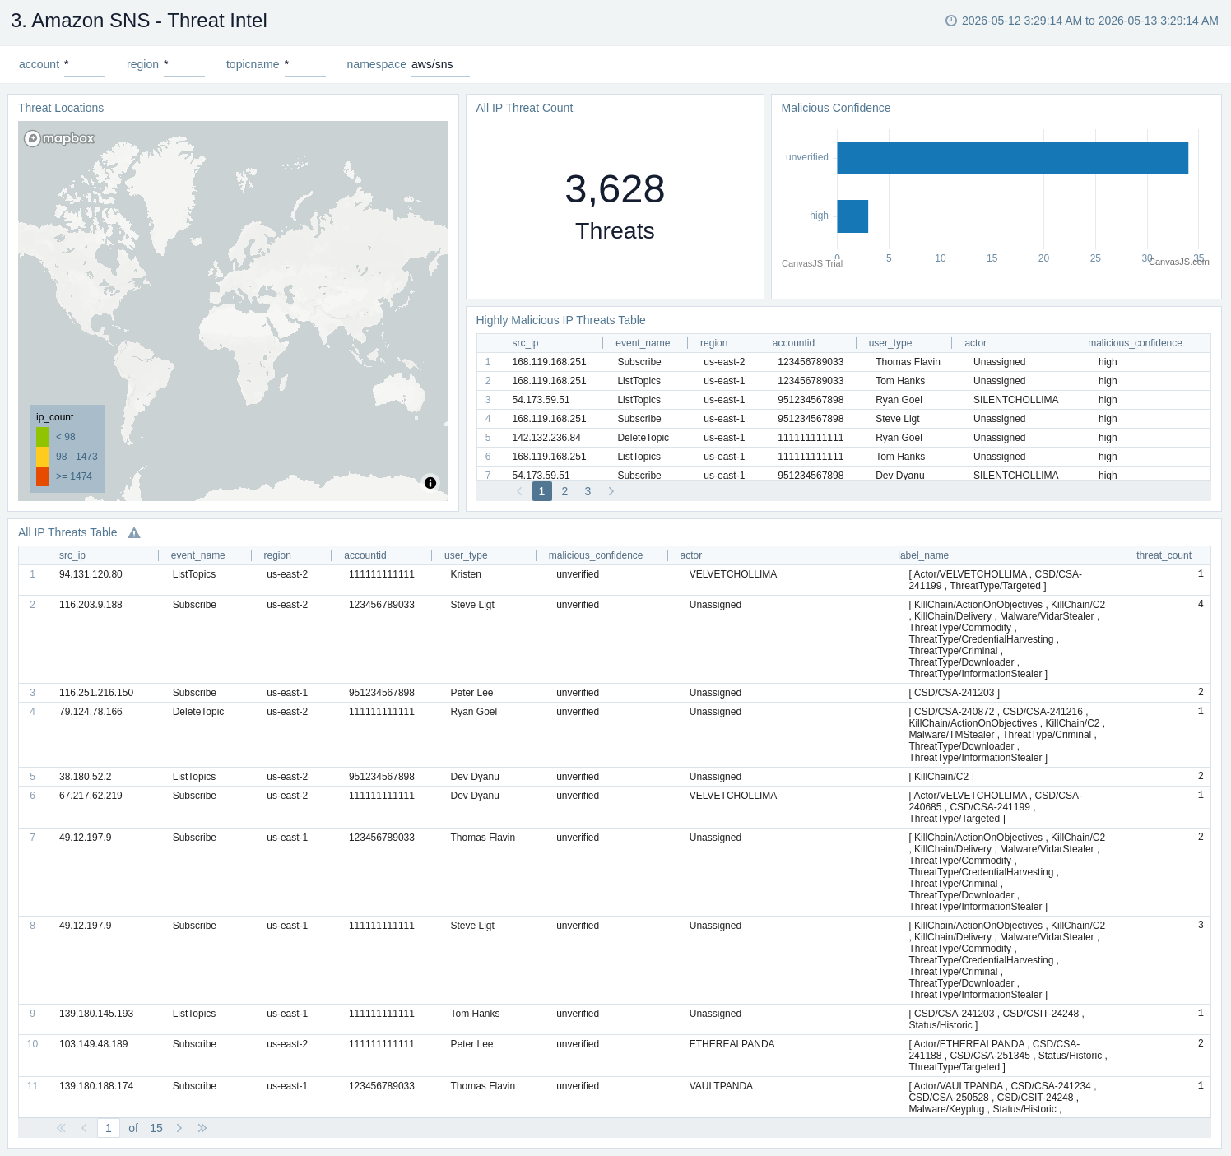The height and width of the screenshot is (1156, 1231).
Task: Click VAULTPANDA actor cell
Action: (x=721, y=1086)
